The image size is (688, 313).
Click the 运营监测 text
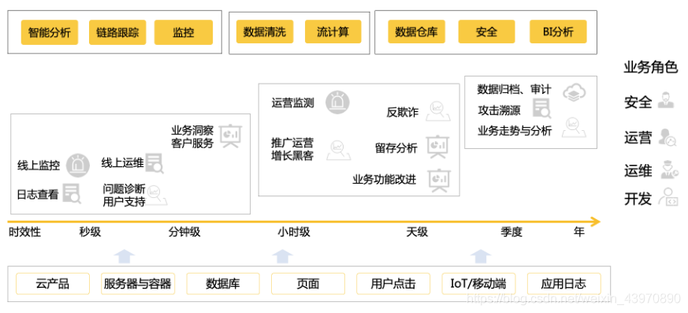[x=292, y=103]
